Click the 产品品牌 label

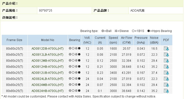101,11
